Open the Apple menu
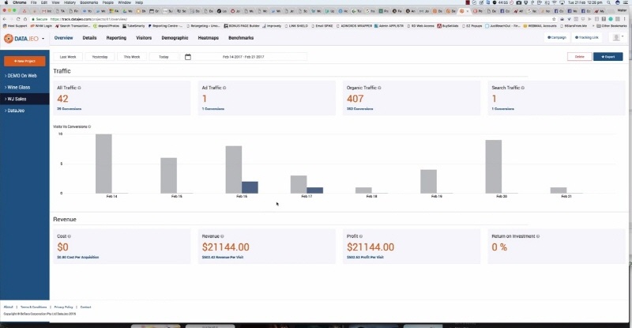The height and width of the screenshot is (328, 632). (6, 2)
